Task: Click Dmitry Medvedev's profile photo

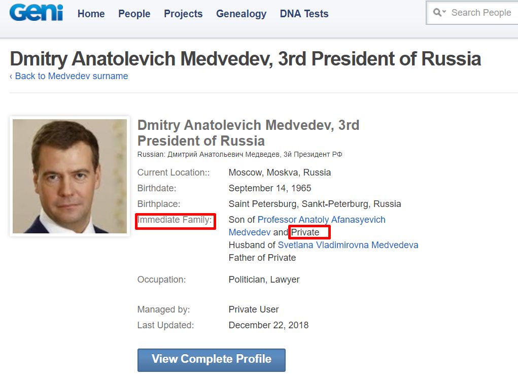Action: point(70,176)
